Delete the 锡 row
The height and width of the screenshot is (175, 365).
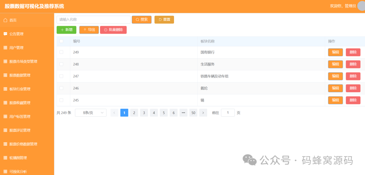[353, 100]
